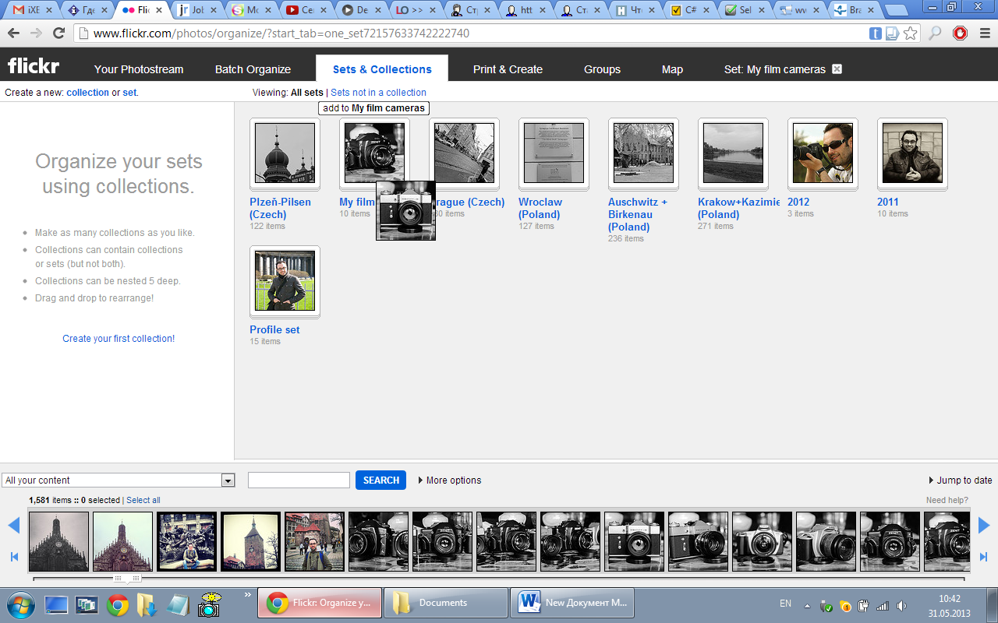Show hidden system tray icons
The height and width of the screenshot is (623, 998).
807,606
